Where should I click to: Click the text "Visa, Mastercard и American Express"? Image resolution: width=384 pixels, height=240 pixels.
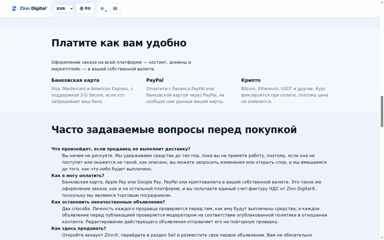(90, 89)
